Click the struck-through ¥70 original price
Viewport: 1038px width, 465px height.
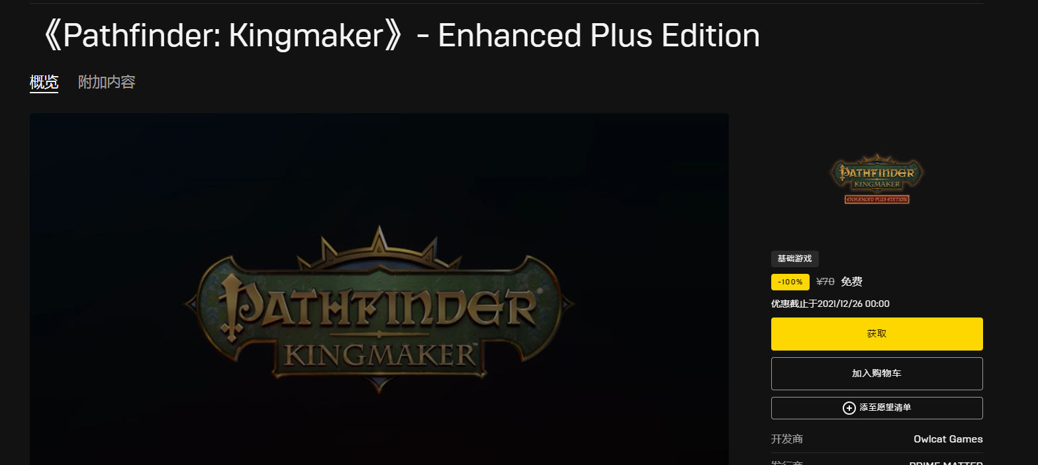tap(826, 282)
